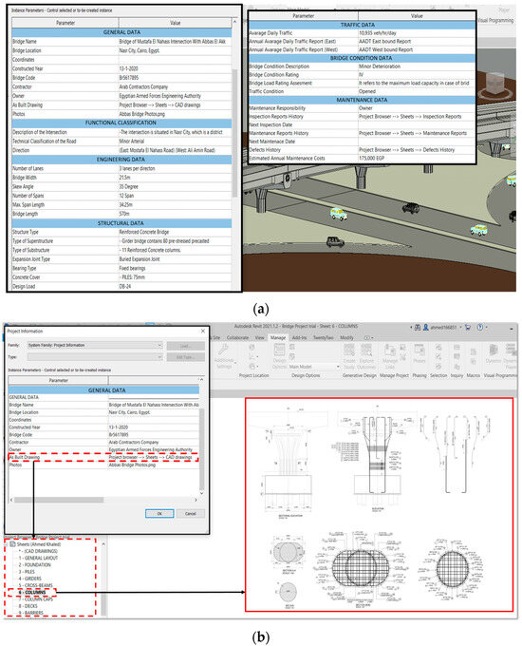Open the Phases icon in Phasing panel

coord(419,351)
